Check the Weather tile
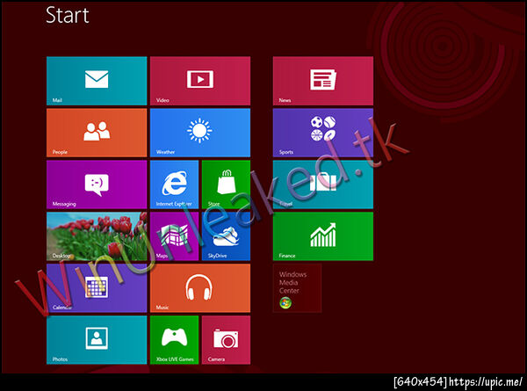This screenshot has height=391, width=527. [x=200, y=133]
